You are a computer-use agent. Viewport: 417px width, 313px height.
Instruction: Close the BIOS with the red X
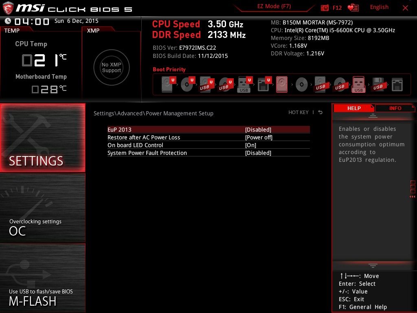(405, 8)
